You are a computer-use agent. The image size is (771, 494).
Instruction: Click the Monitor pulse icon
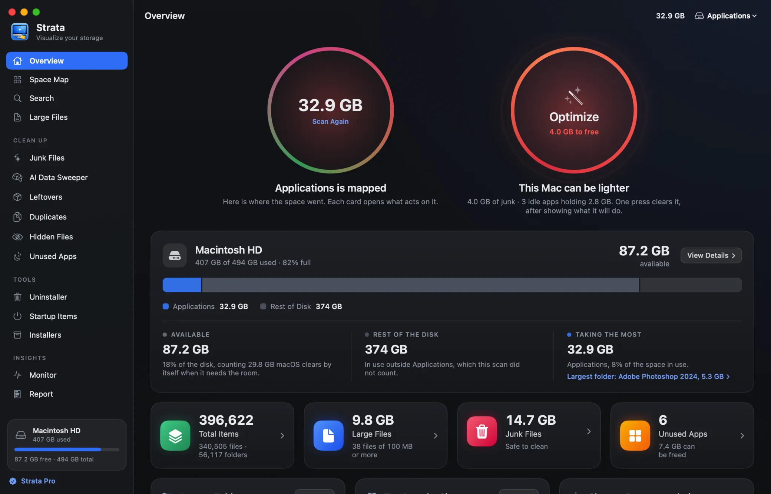17,375
